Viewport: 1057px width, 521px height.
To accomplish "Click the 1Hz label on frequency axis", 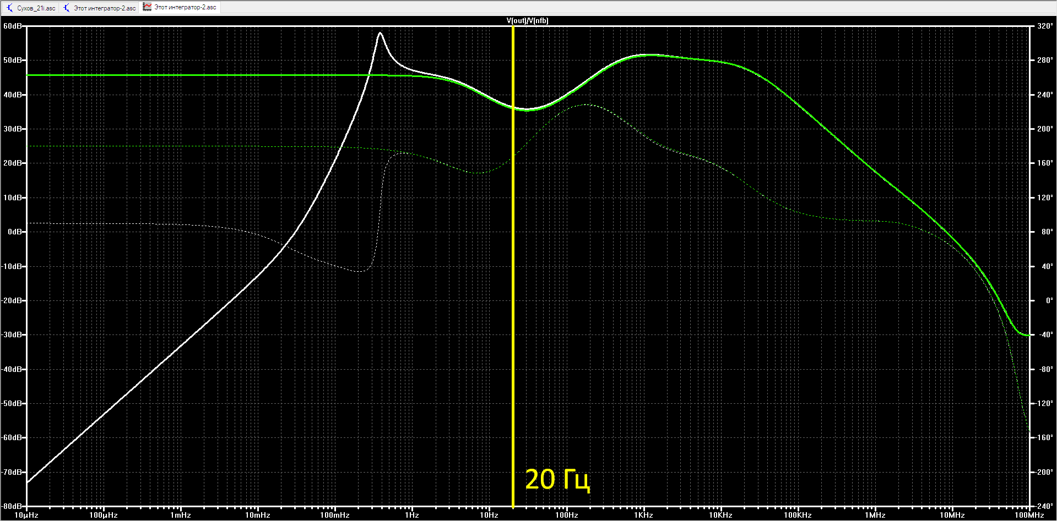I will click(x=412, y=515).
